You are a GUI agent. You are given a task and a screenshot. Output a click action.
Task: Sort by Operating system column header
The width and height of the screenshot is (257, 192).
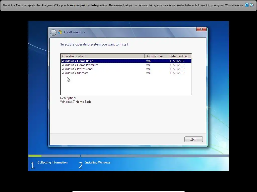pos(103,56)
